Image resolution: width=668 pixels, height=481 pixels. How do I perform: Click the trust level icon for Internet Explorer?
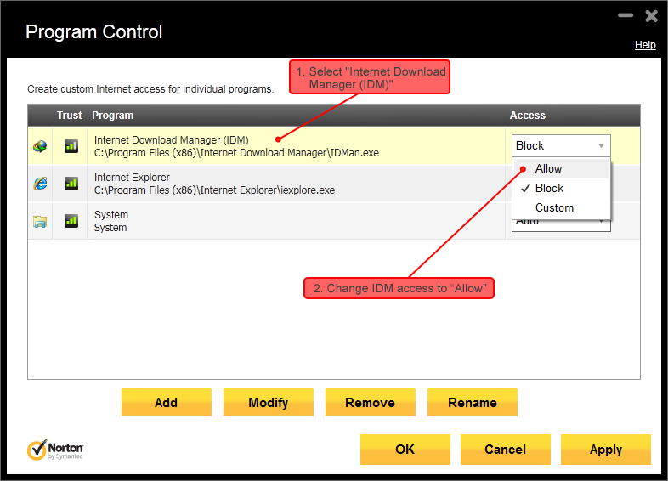coord(71,184)
